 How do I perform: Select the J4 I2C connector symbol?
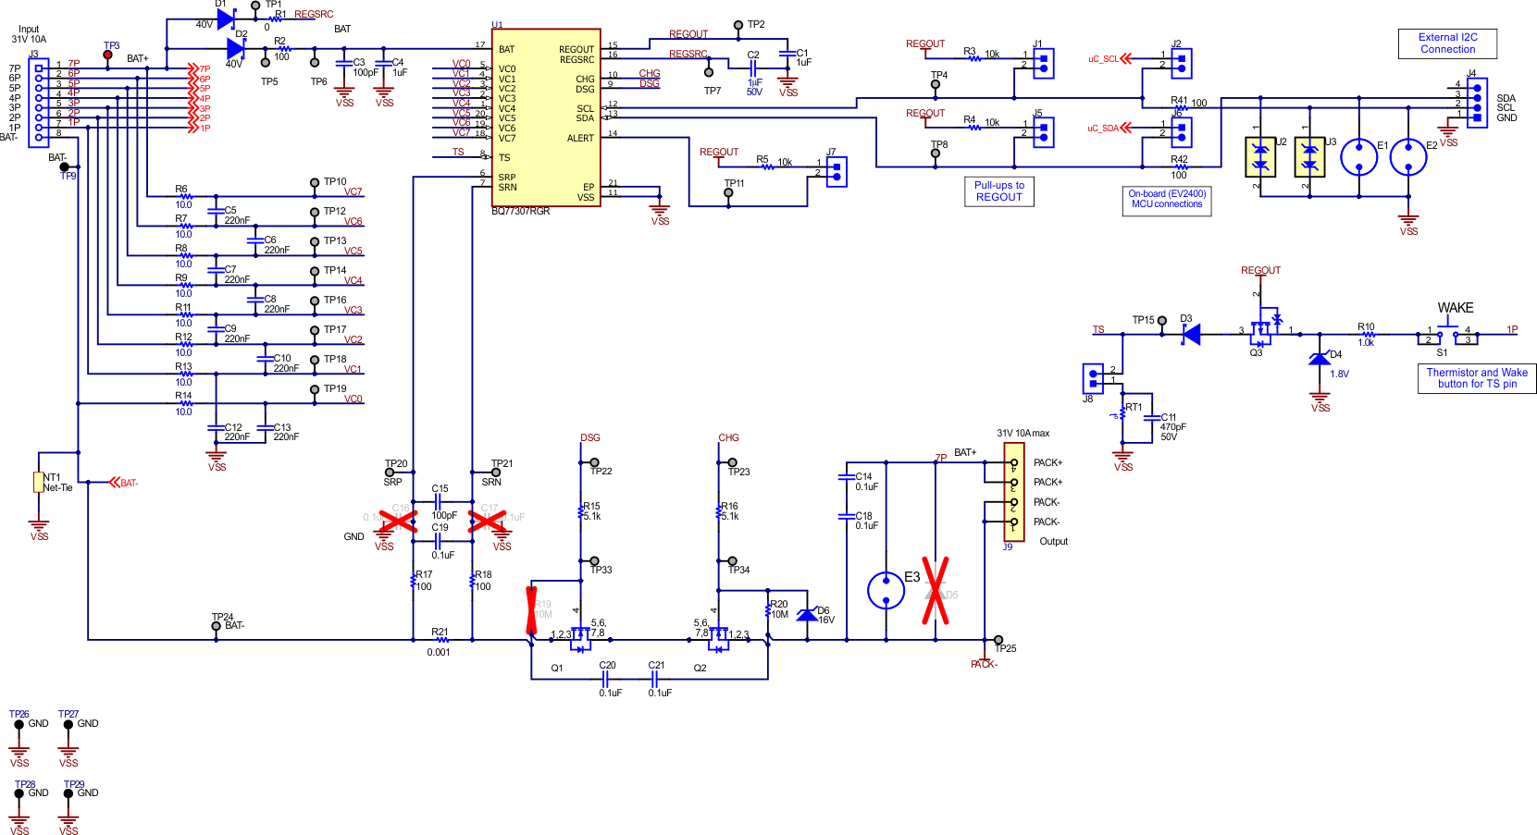click(x=1477, y=102)
